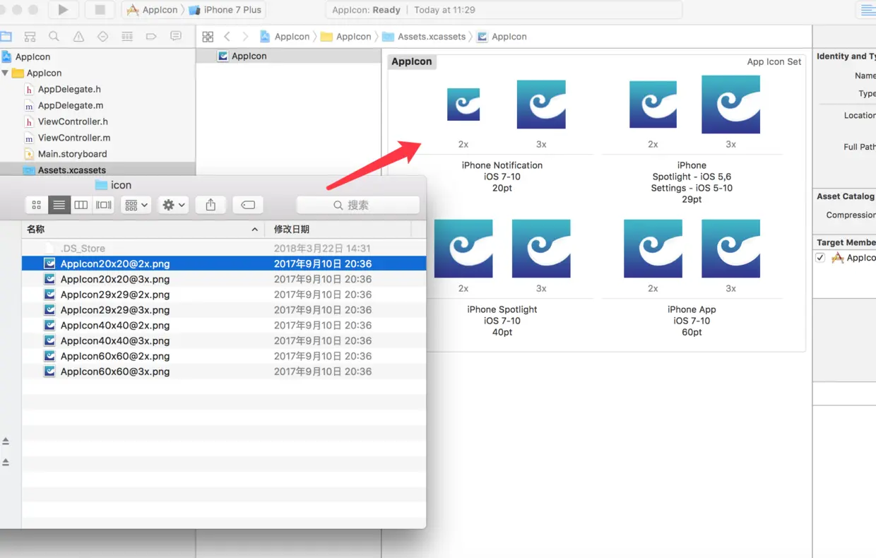The image size is (876, 558).
Task: Sort Finder list by 修改日期 column
Action: pos(338,229)
